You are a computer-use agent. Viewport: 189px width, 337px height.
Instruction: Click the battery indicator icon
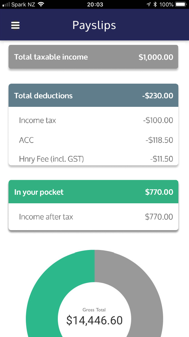coord(181,4)
